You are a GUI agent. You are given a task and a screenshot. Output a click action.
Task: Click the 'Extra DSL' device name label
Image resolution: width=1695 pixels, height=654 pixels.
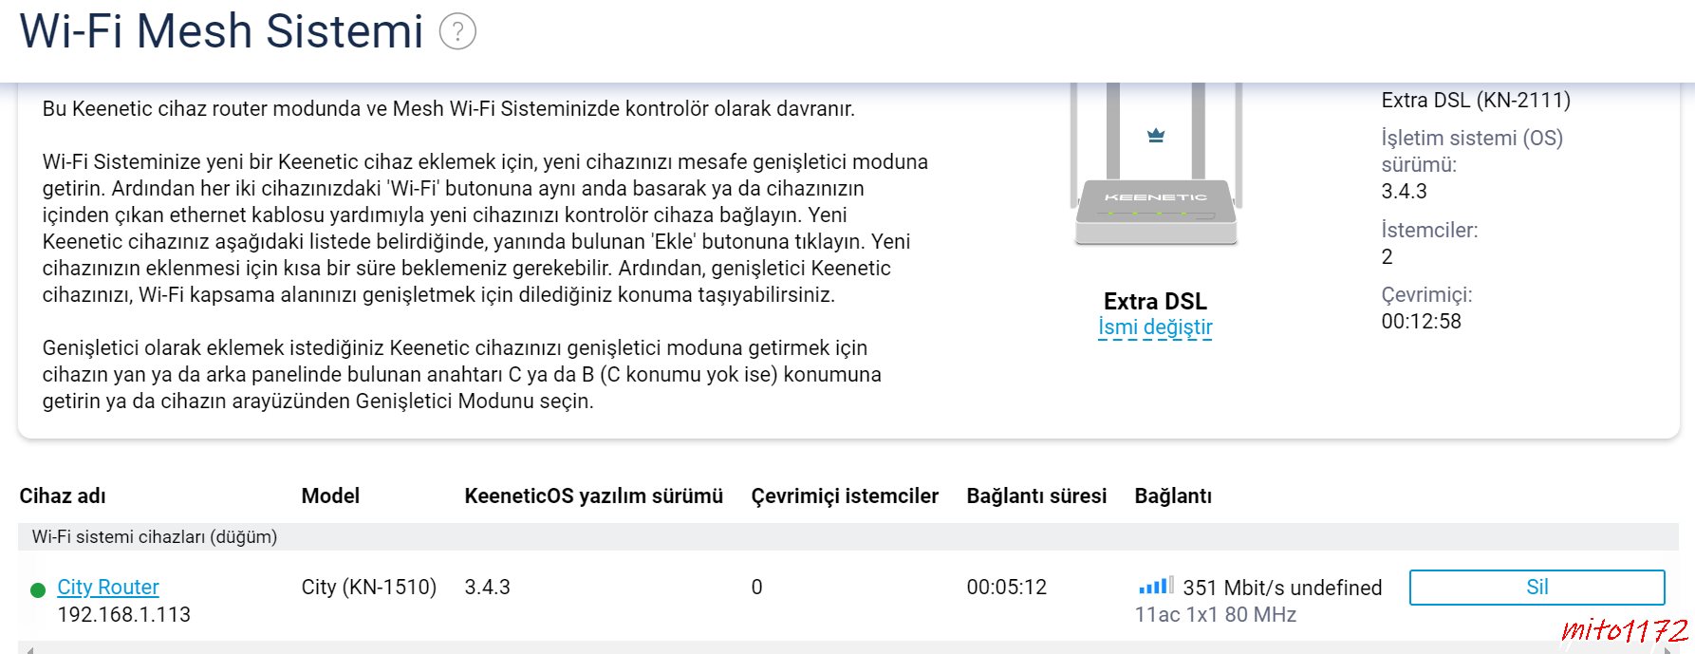(1155, 301)
